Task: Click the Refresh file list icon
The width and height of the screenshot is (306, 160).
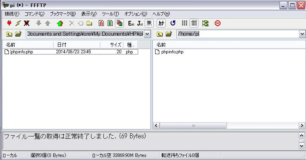Action: click(173, 23)
